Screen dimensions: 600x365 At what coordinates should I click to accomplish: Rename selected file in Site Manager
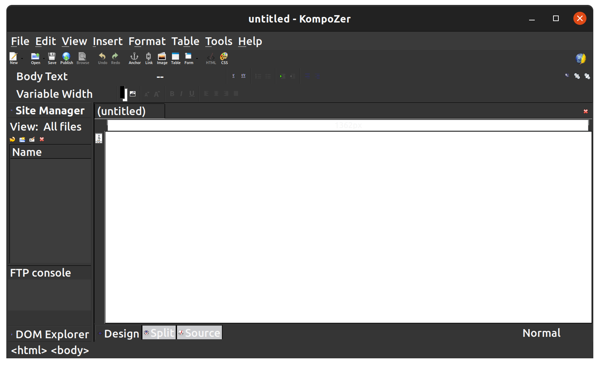coord(32,139)
